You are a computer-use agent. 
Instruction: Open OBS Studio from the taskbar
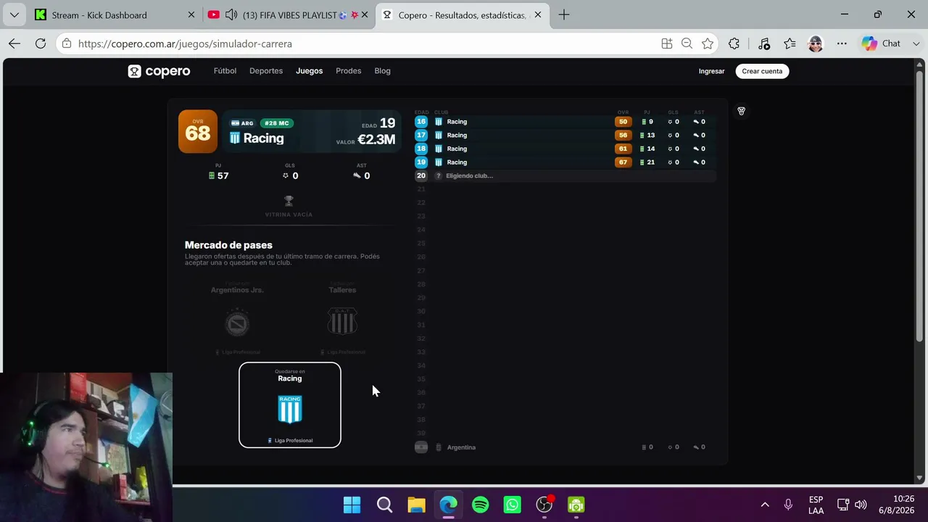(544, 505)
